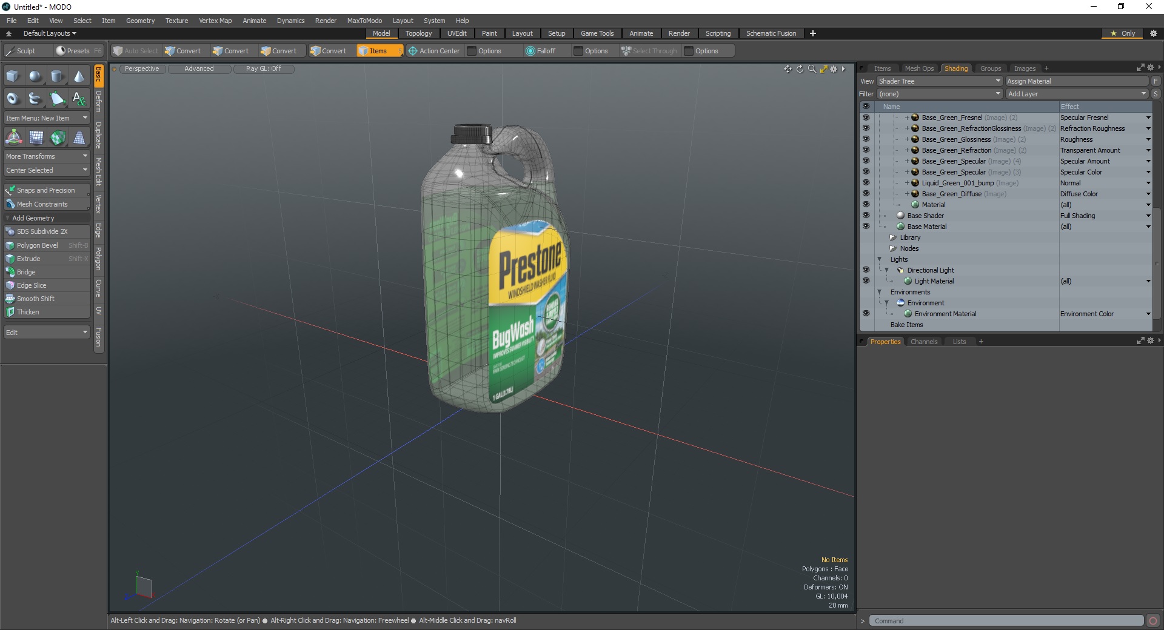Toggle visibility of Base_Green_Glossiness layer
Screen dimensions: 1164x630
[866, 139]
